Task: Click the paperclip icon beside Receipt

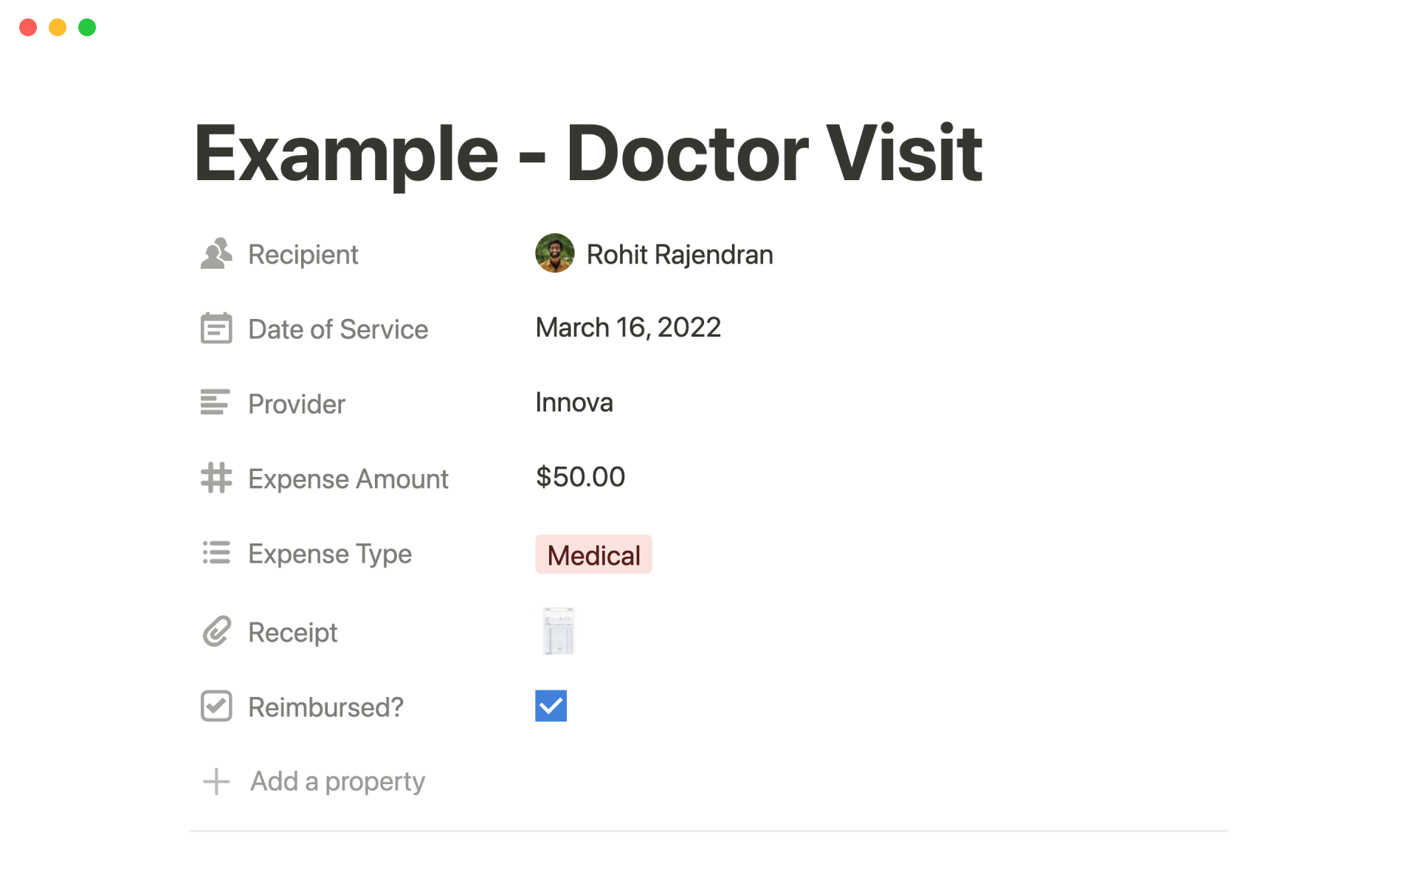Action: (216, 631)
